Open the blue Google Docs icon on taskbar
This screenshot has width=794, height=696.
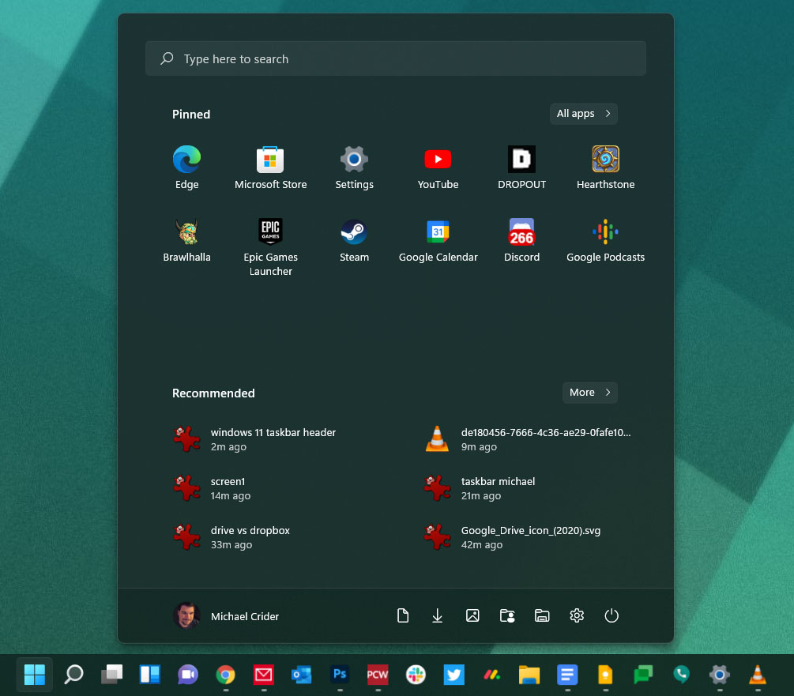567,675
